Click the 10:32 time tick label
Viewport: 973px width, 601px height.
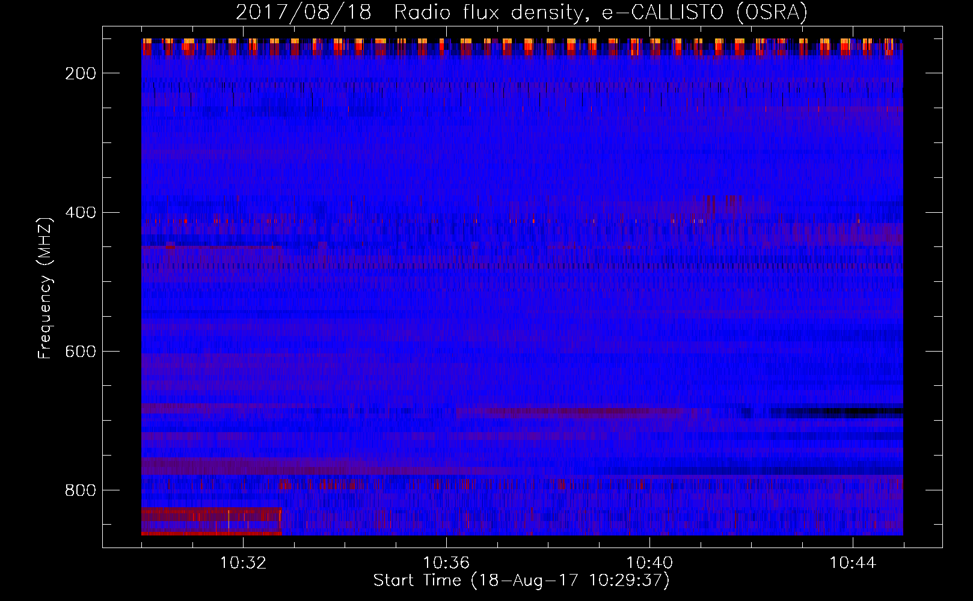coord(243,563)
